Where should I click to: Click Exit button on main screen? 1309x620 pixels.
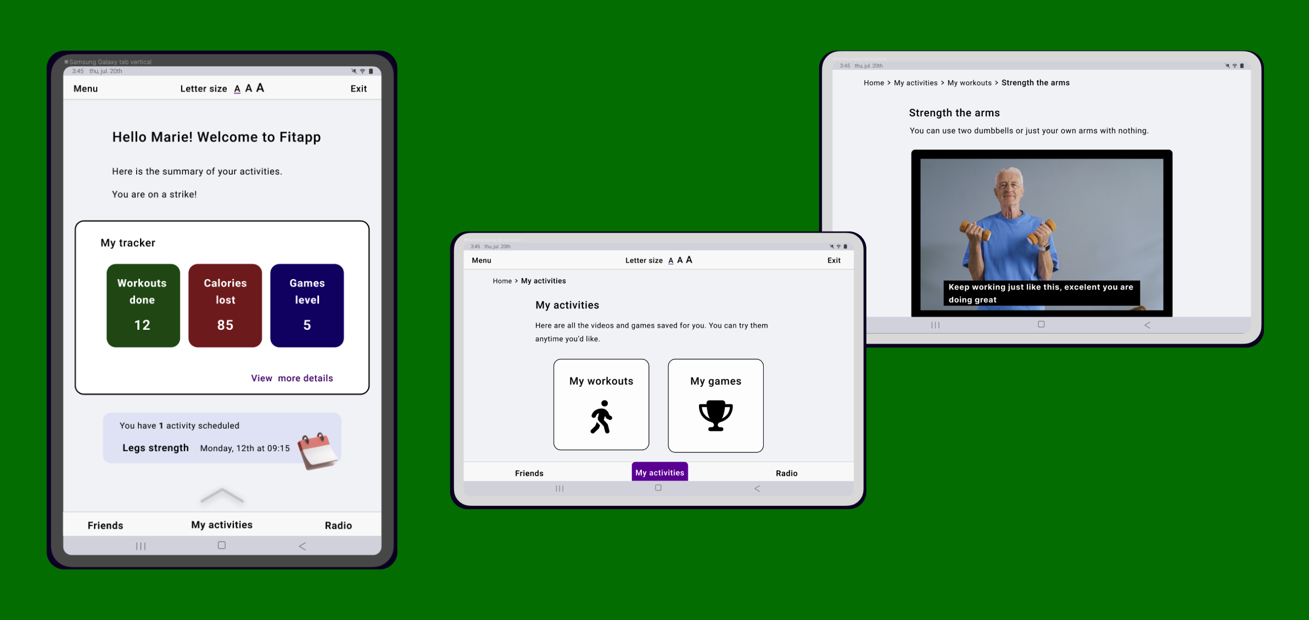358,88
